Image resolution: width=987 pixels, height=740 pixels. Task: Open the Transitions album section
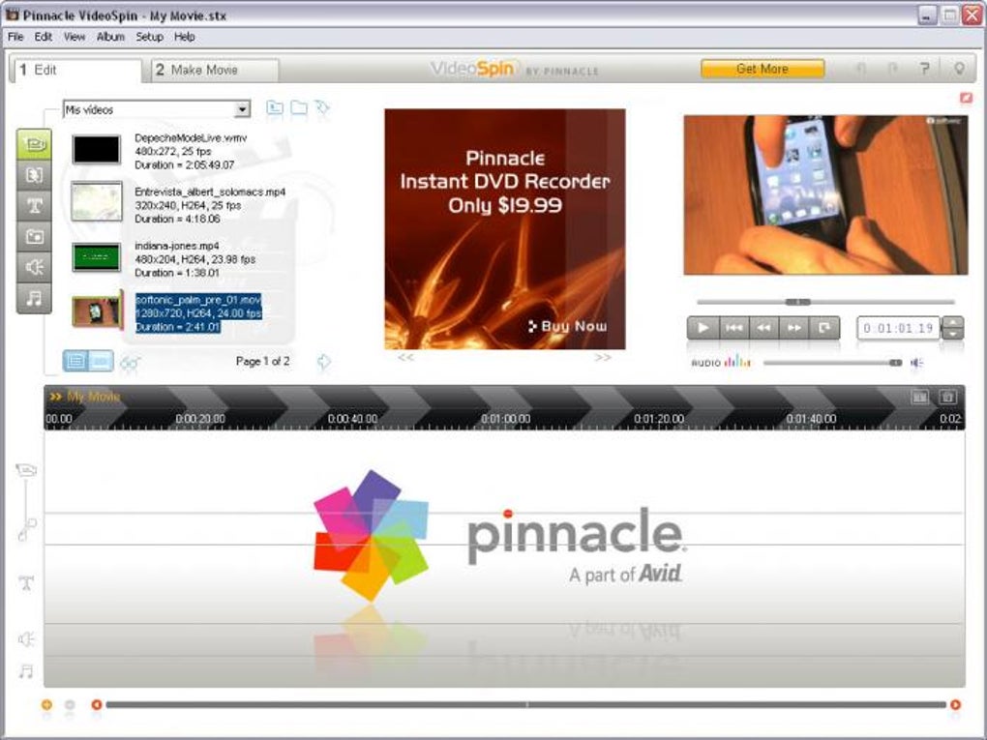34,175
